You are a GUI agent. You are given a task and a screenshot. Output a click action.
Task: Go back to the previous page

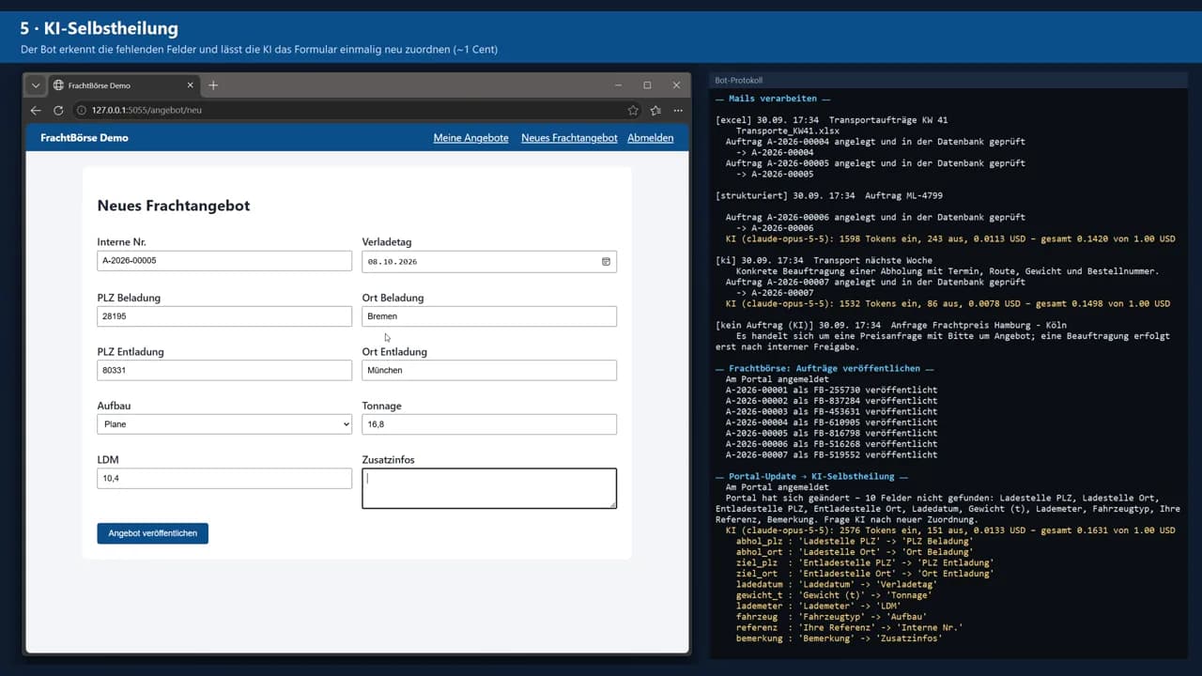[x=36, y=111]
